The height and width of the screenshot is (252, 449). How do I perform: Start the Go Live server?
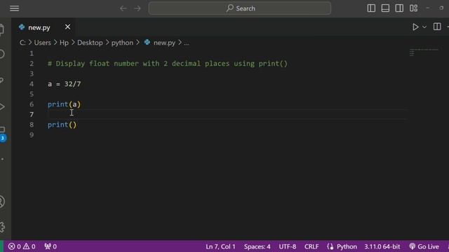tap(424, 246)
